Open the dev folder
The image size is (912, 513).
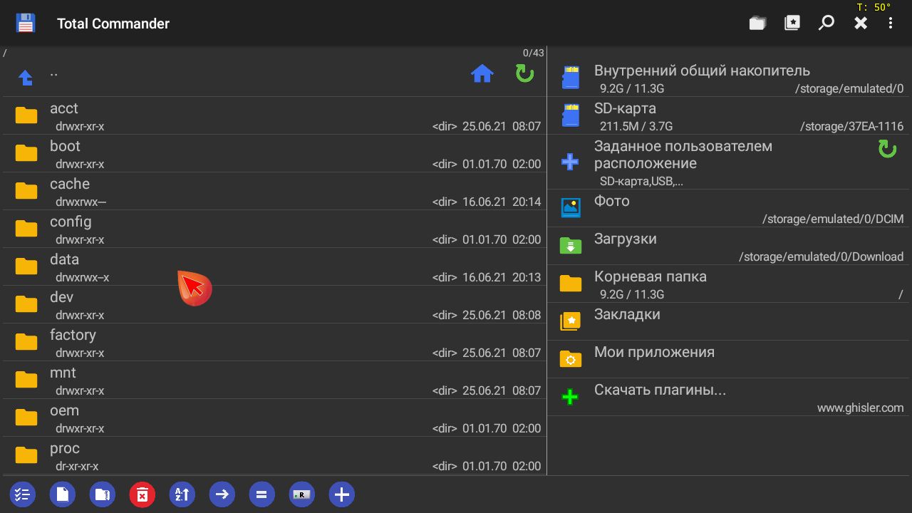pos(274,304)
